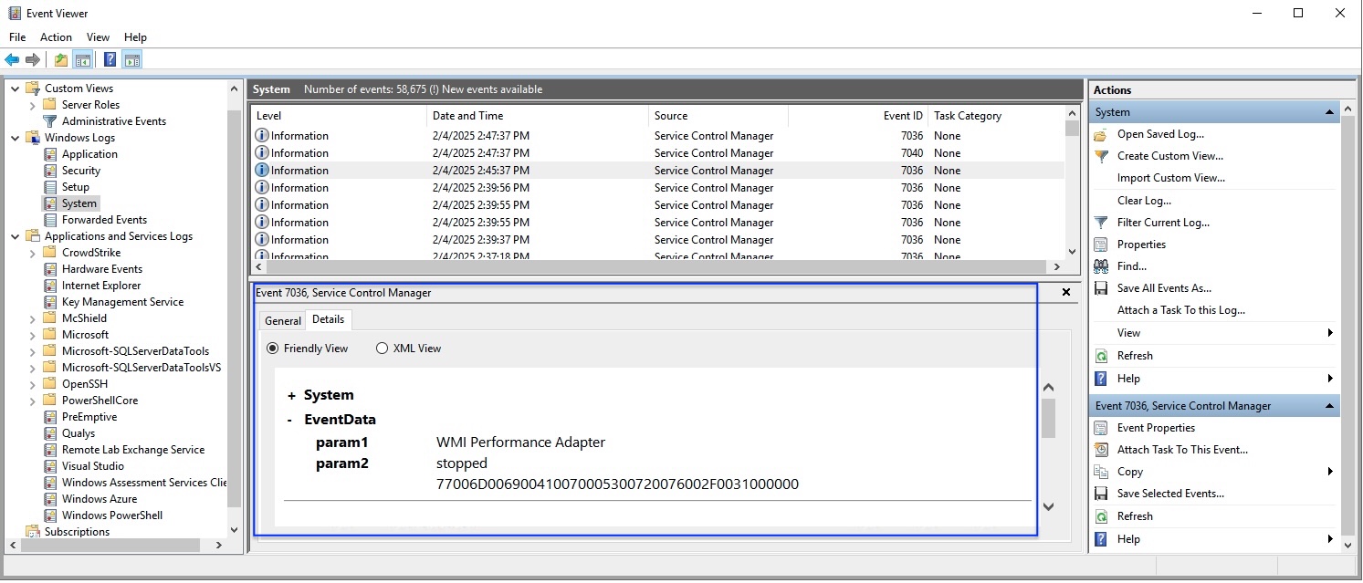This screenshot has height=583, width=1363.
Task: Select the 2:39:56 PM event row
Action: [658, 188]
